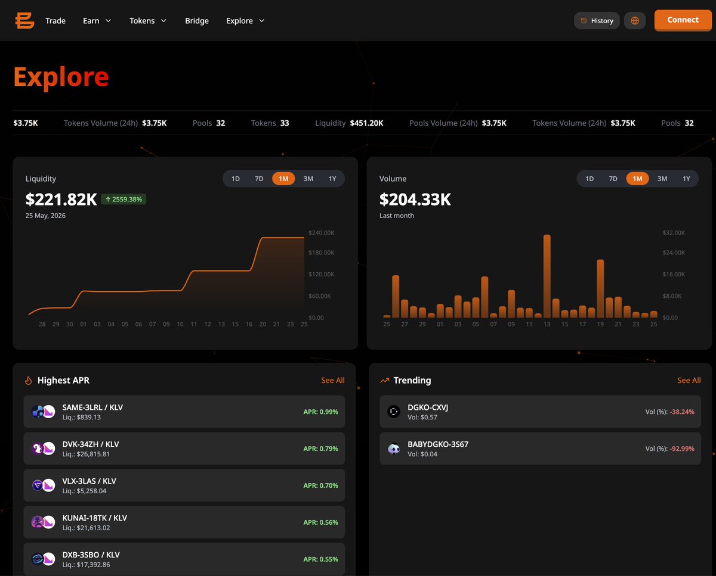Open the BABYDGKO-3S67 trending row

540,449
